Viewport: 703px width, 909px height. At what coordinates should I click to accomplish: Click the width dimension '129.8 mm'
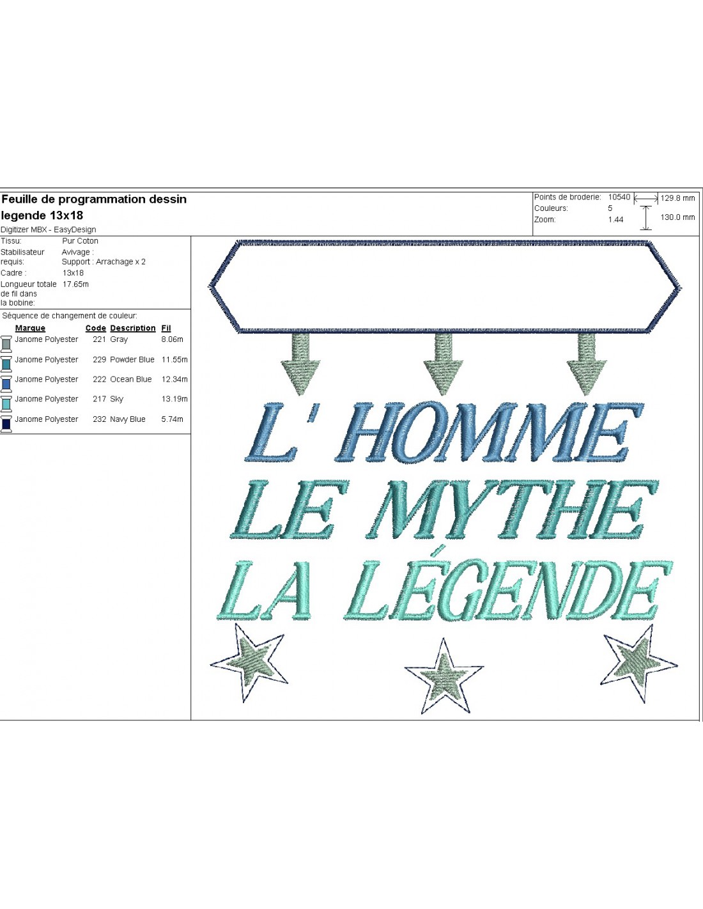(677, 198)
